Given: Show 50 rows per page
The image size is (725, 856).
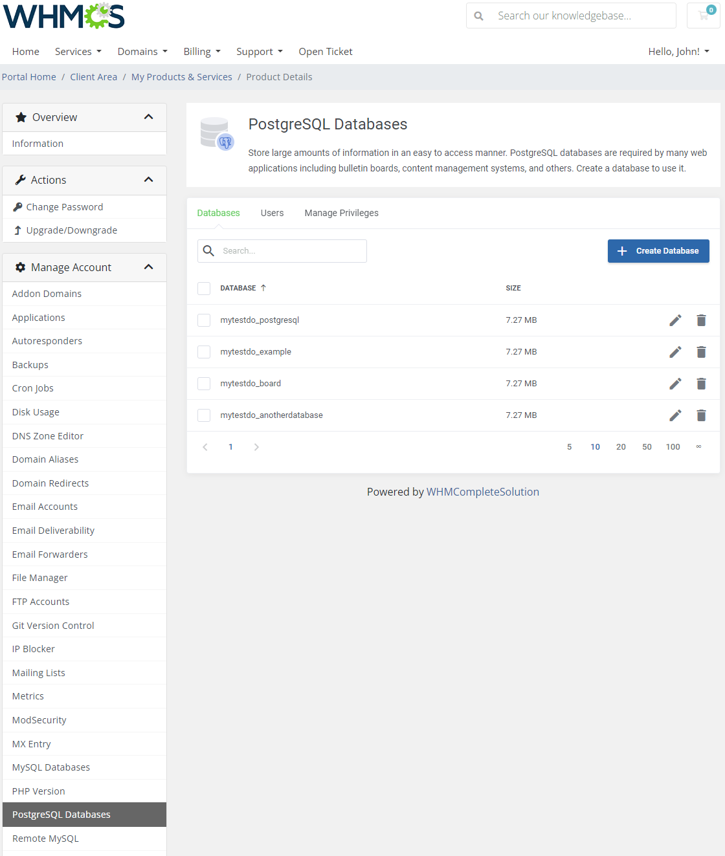Looking at the screenshot, I should click(647, 447).
